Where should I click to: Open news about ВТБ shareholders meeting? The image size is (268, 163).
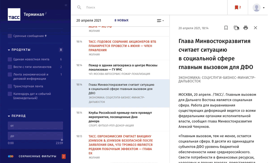120,48
